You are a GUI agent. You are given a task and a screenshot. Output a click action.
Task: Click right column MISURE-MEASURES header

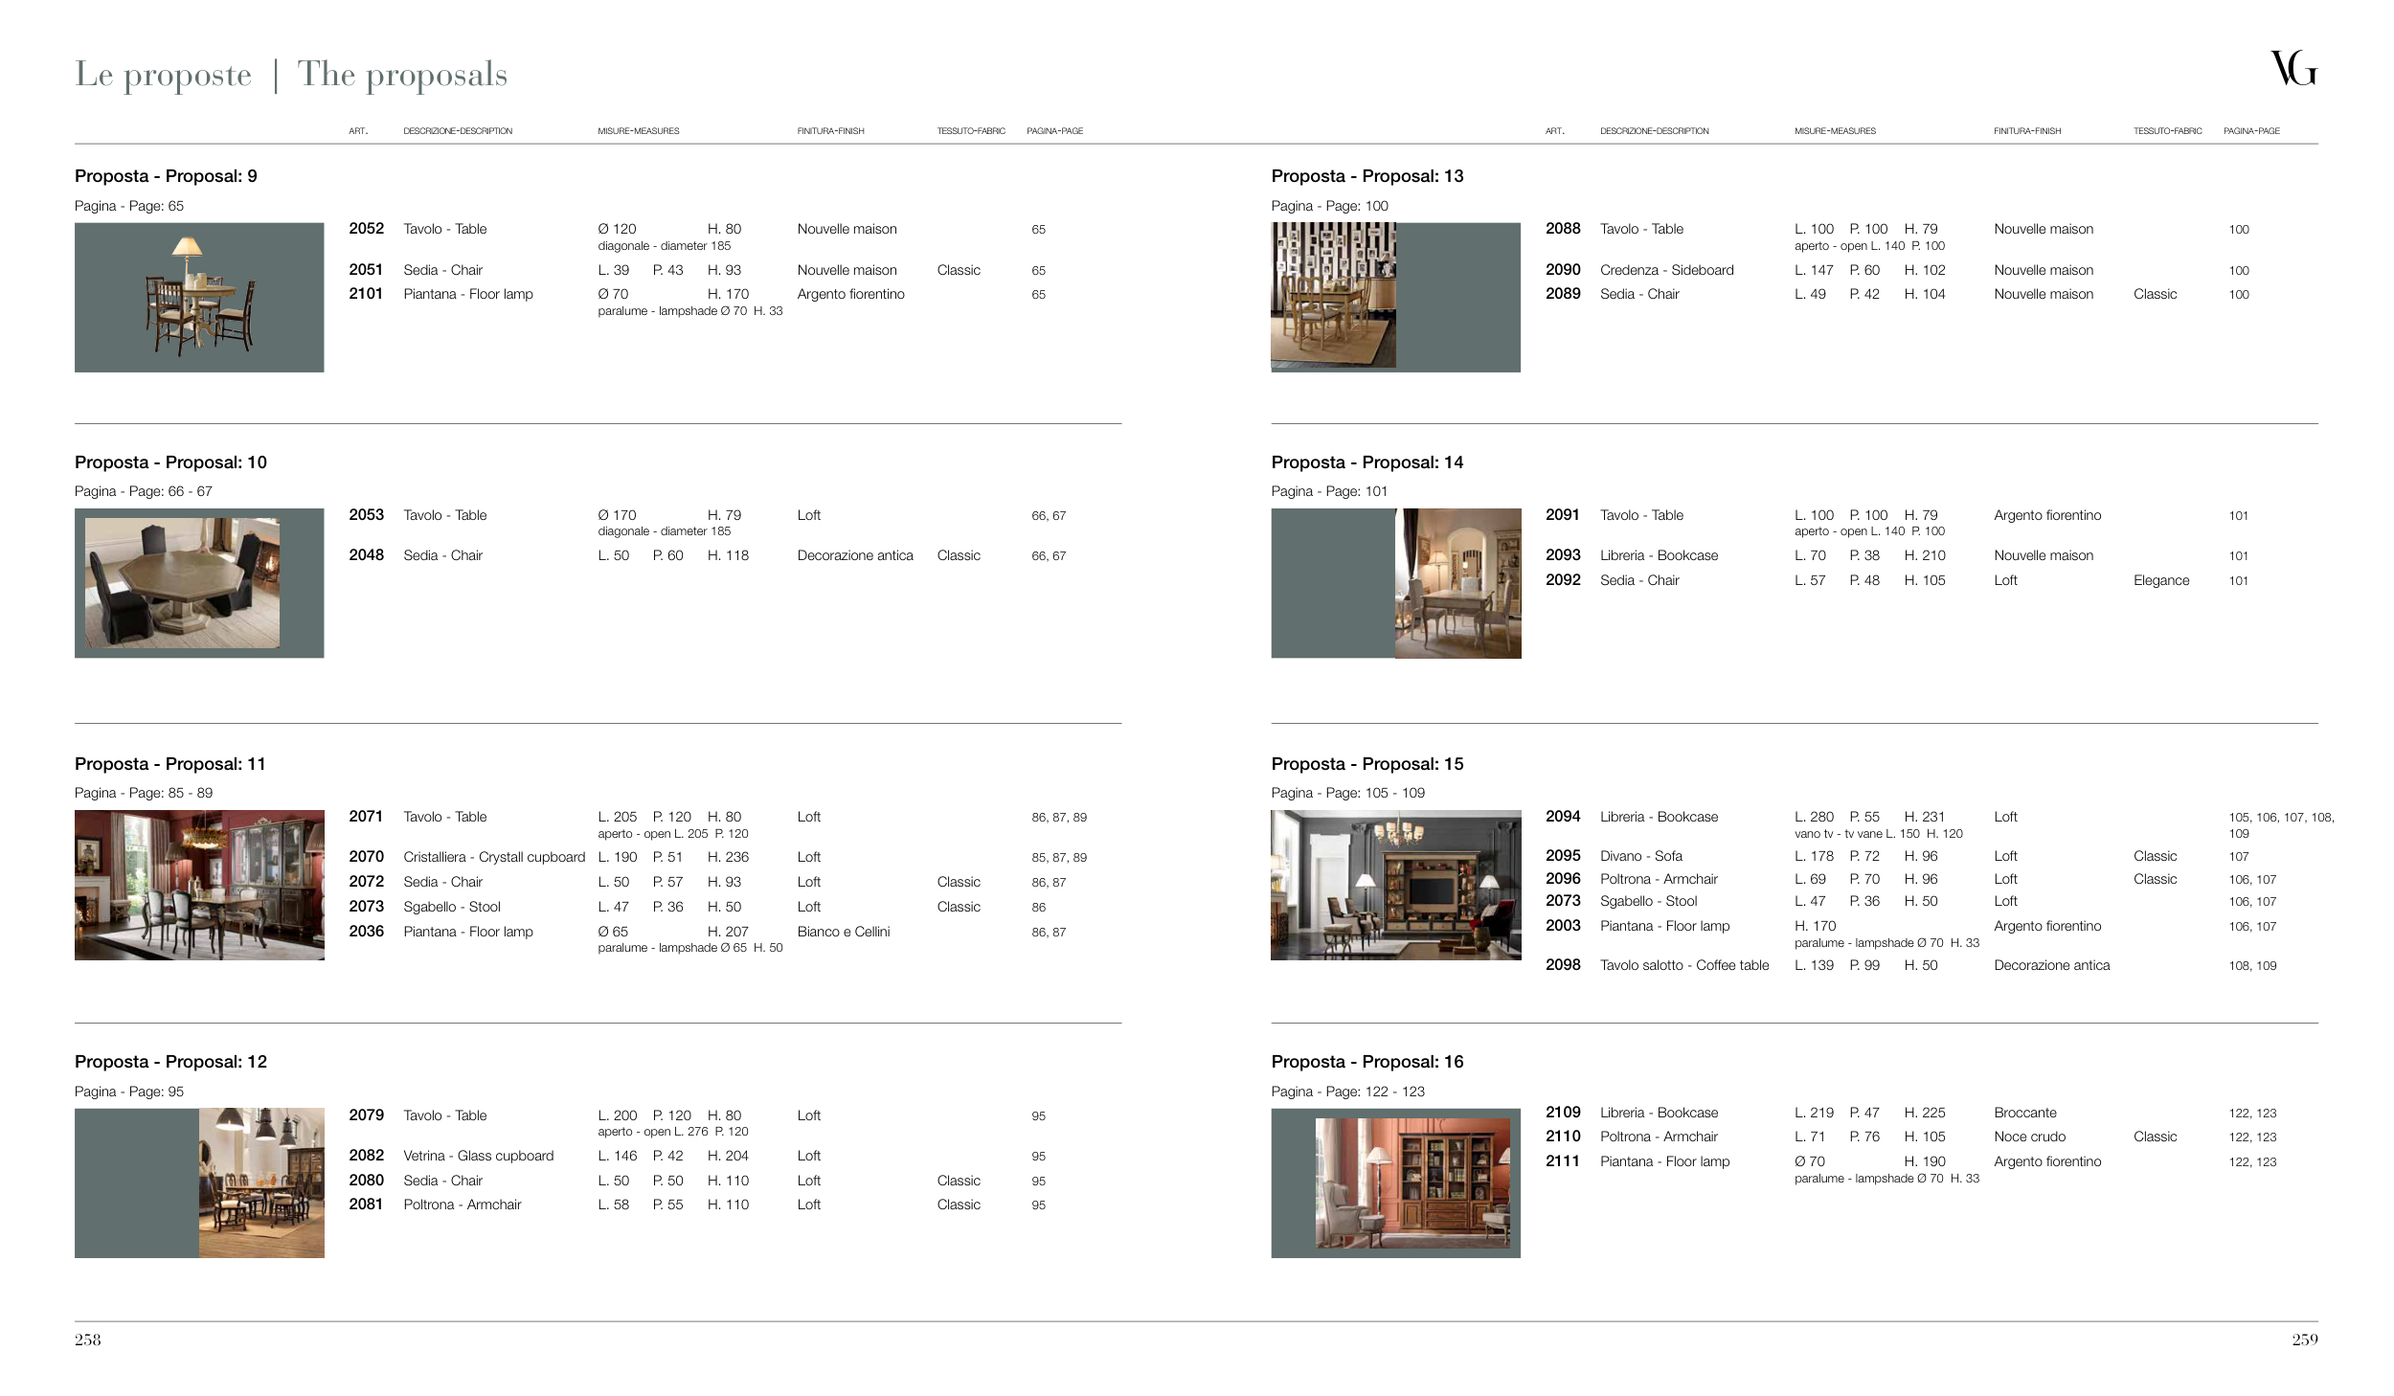[x=1835, y=131]
